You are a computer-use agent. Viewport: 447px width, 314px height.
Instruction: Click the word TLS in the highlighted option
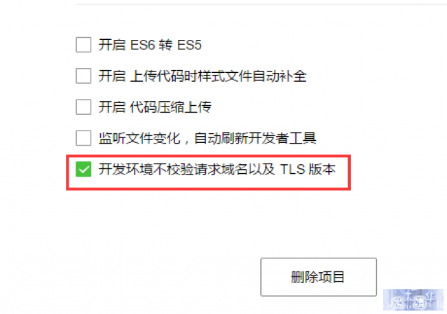click(x=293, y=169)
